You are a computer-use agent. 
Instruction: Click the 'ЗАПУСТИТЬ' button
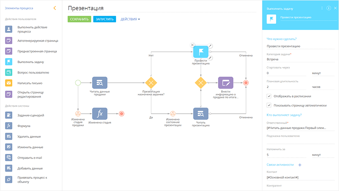pyautogui.click(x=105, y=19)
